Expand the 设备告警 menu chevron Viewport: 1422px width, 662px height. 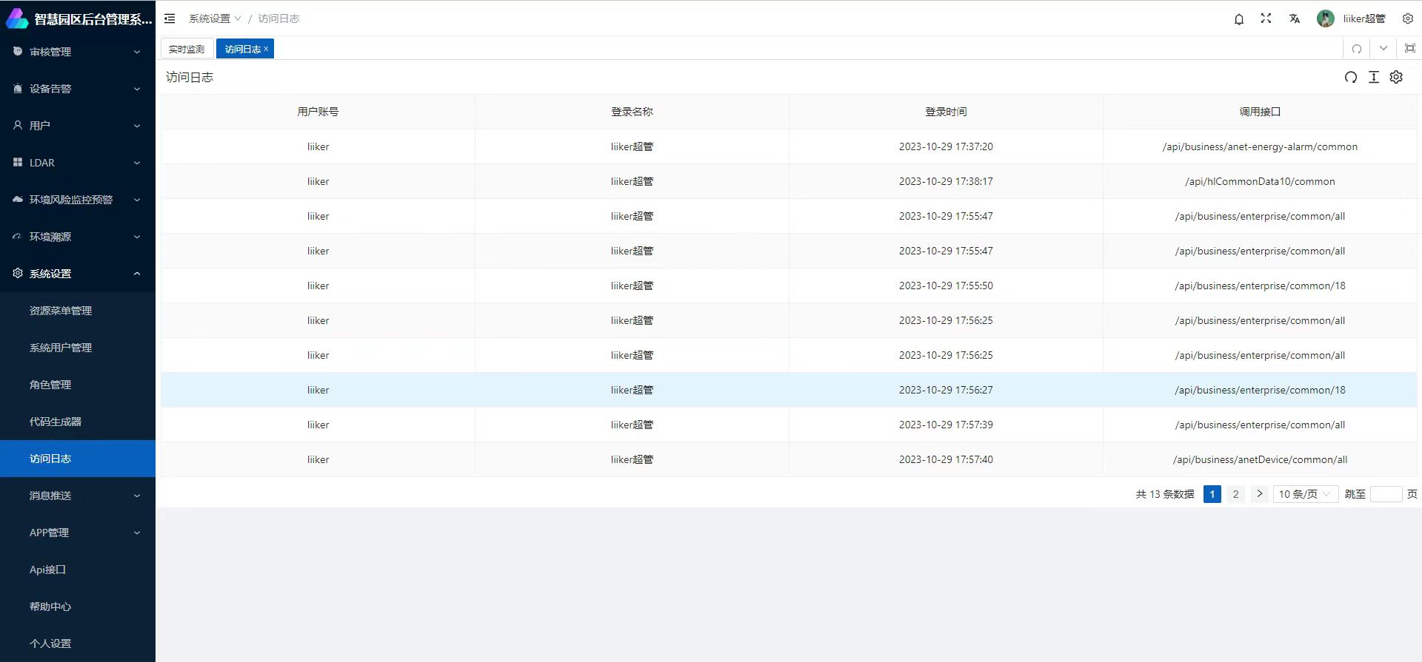(x=137, y=89)
